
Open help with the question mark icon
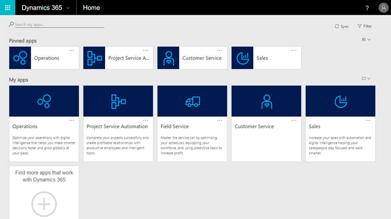tap(367, 8)
